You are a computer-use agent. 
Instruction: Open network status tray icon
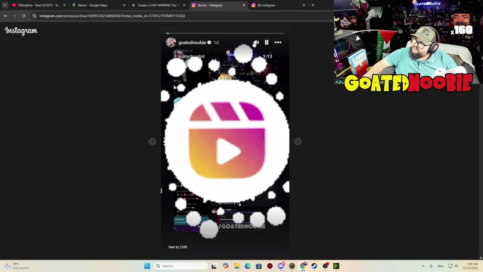(x=450, y=266)
